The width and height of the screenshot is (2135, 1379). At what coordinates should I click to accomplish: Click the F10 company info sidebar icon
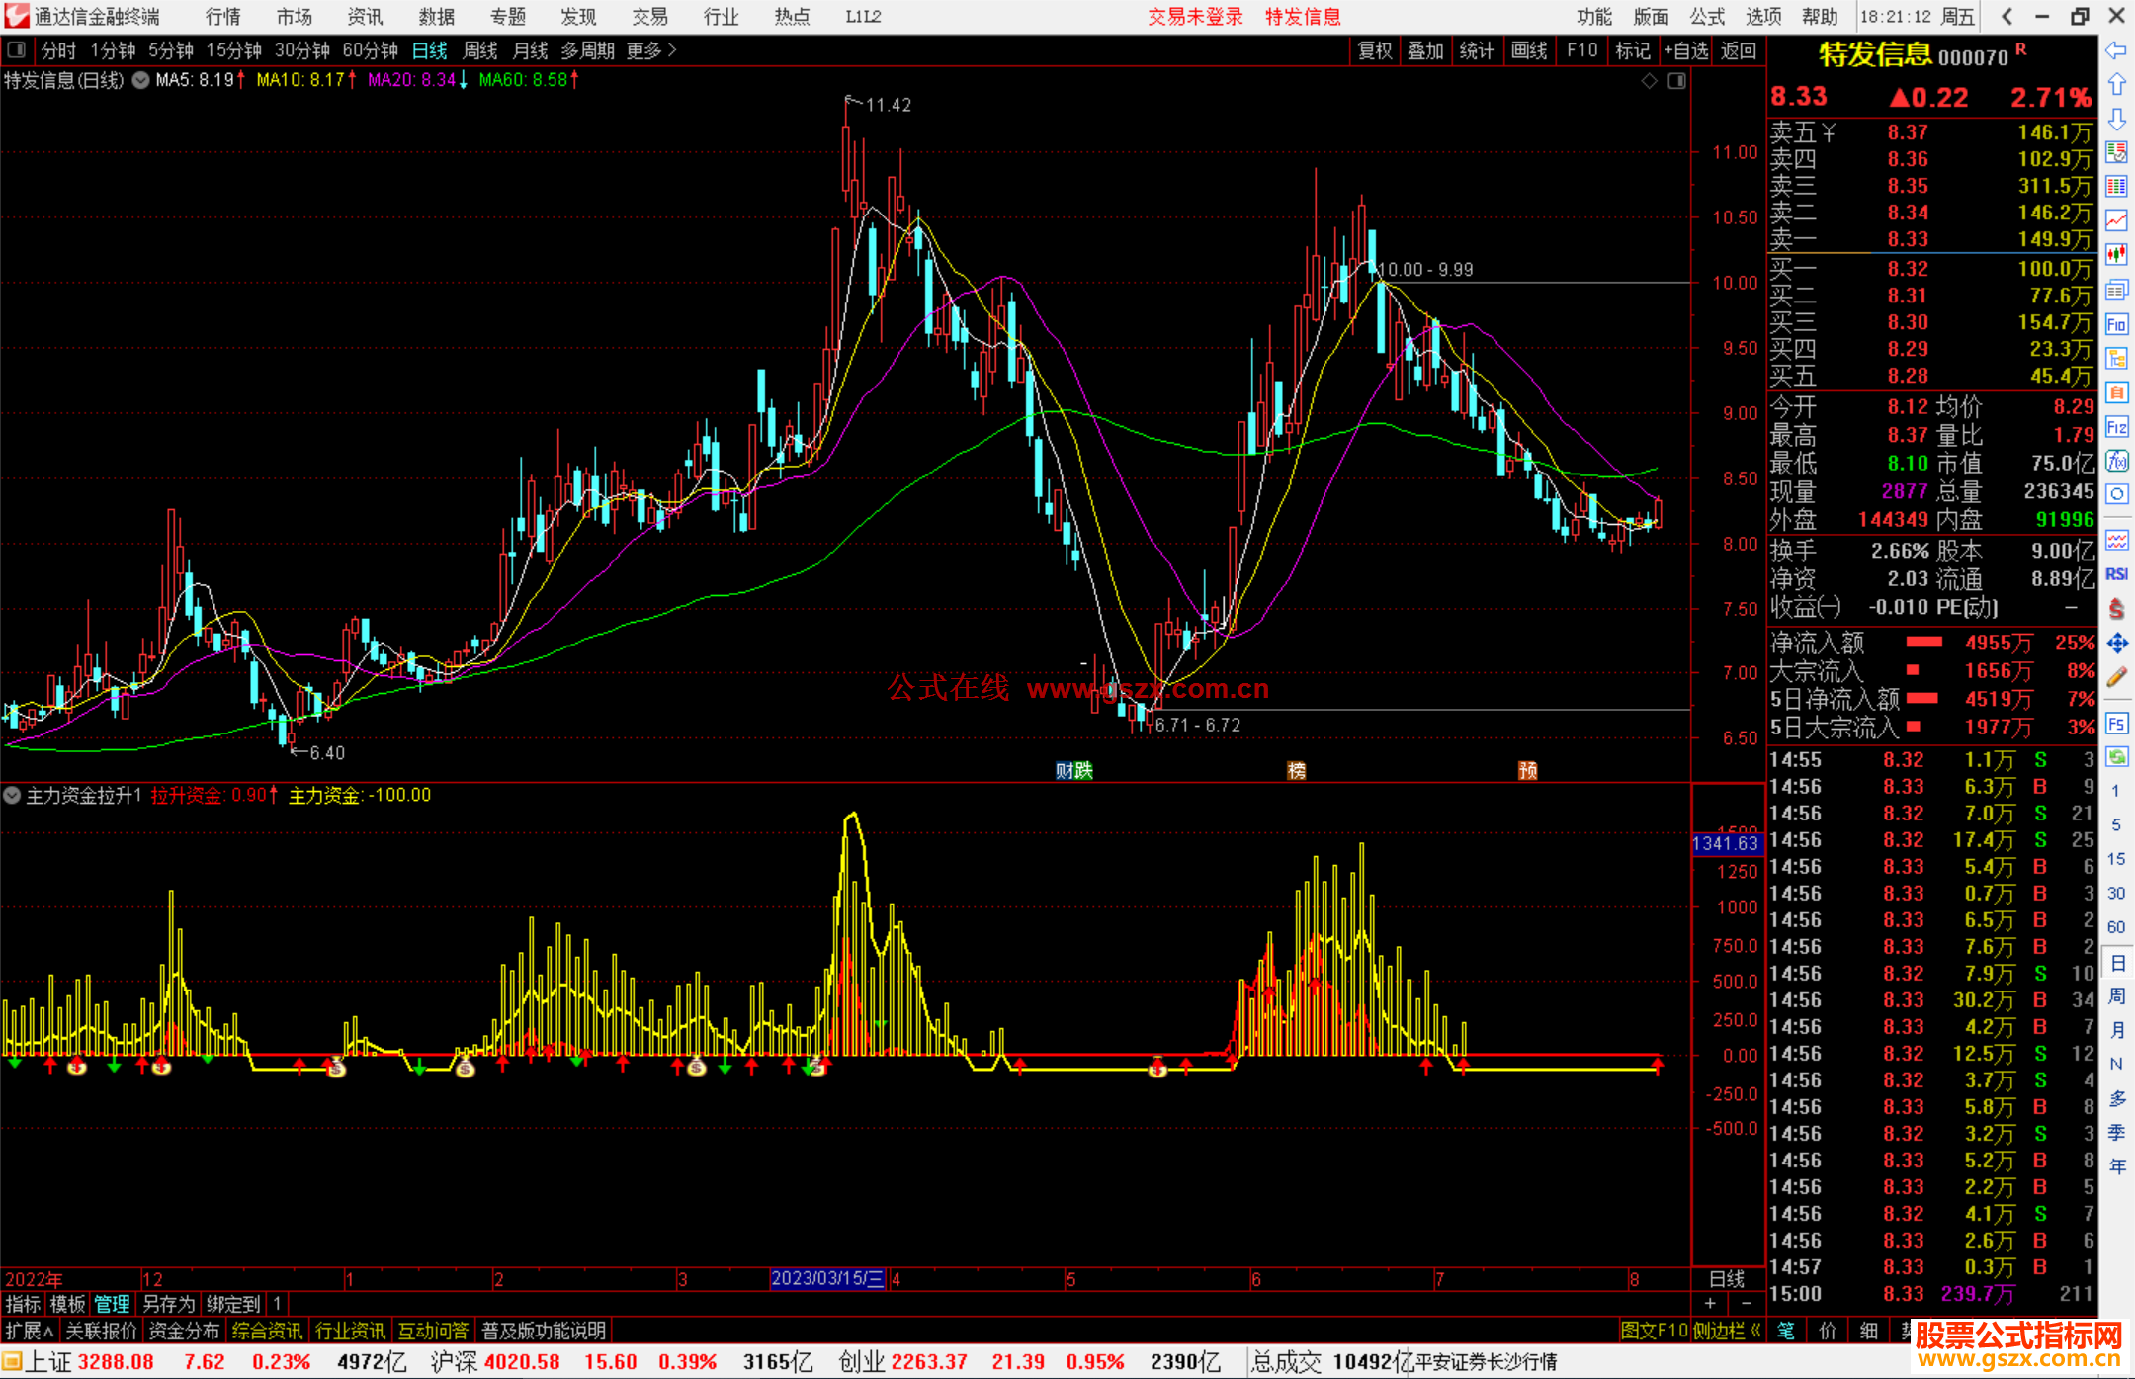(x=2116, y=324)
